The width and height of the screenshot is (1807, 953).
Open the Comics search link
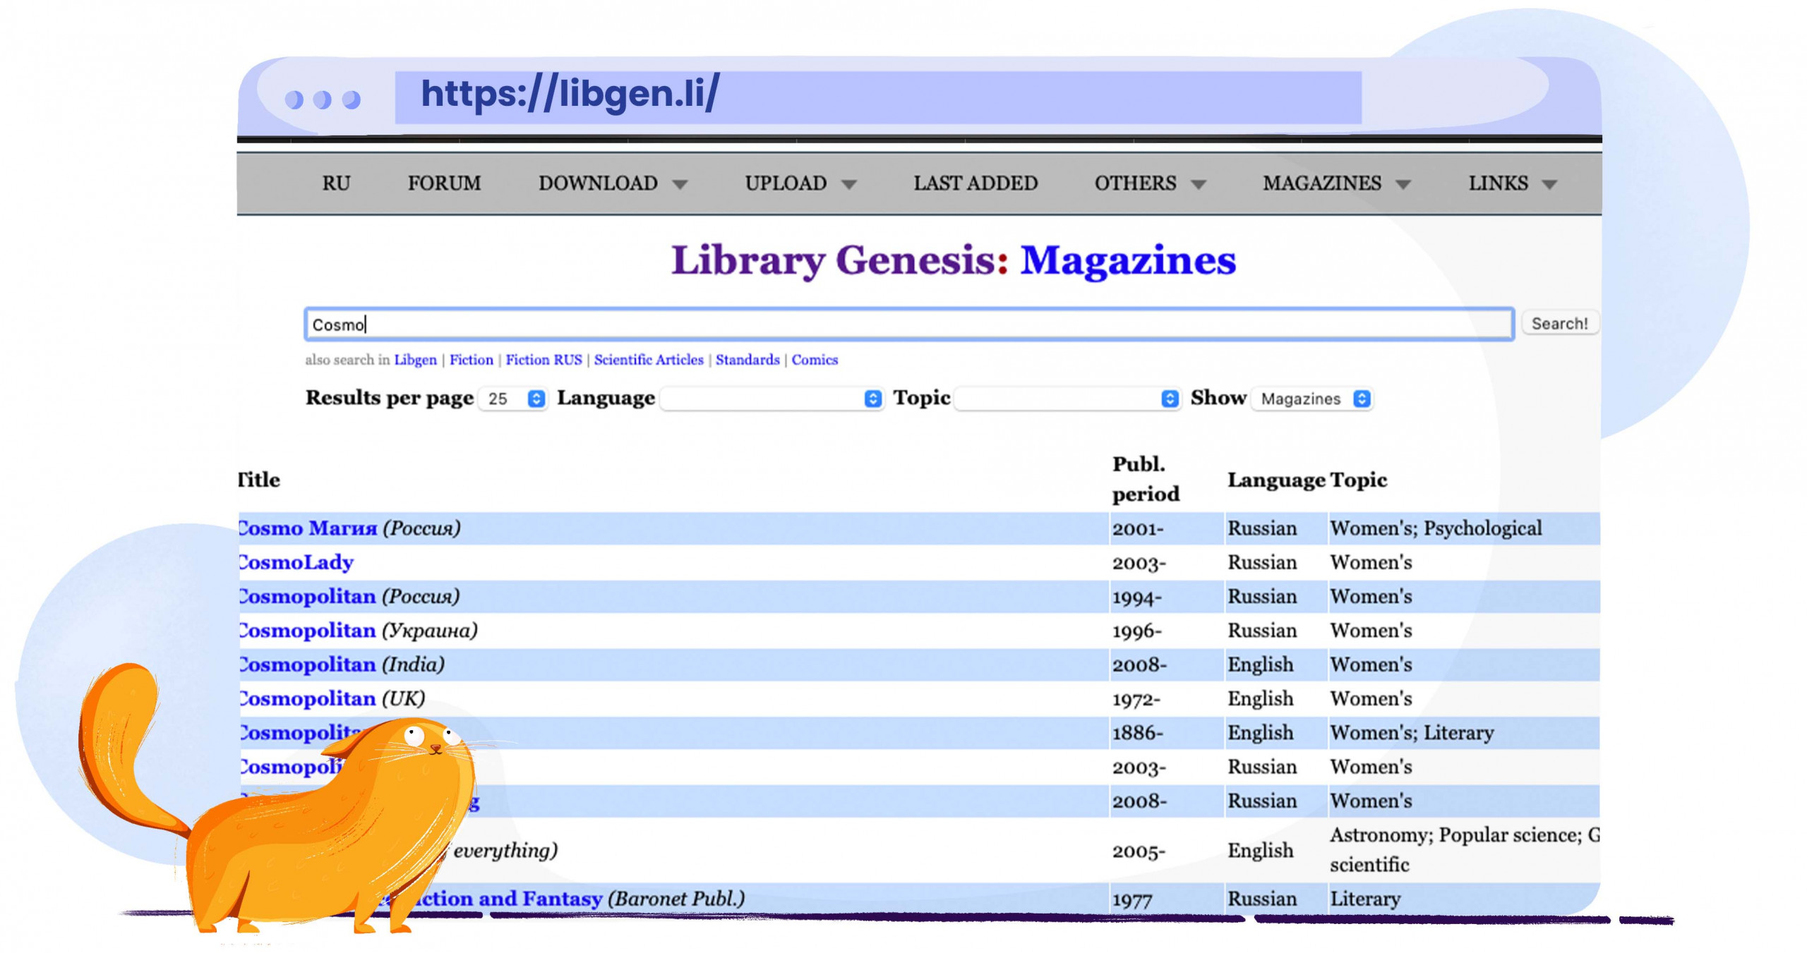click(x=815, y=360)
